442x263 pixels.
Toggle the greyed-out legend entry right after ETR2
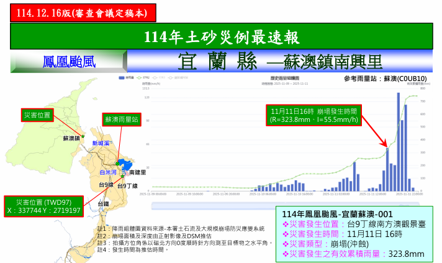tap(159, 78)
